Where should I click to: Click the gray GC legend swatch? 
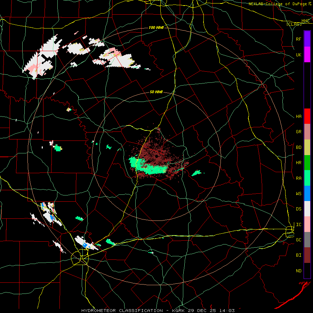[x=307, y=240]
